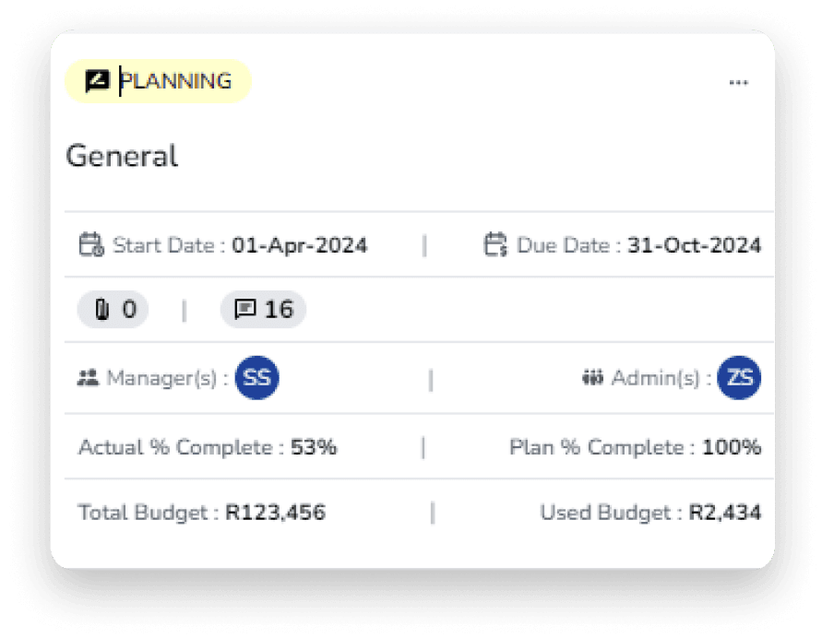
Task: Open the ZS admin avatar
Action: point(739,378)
